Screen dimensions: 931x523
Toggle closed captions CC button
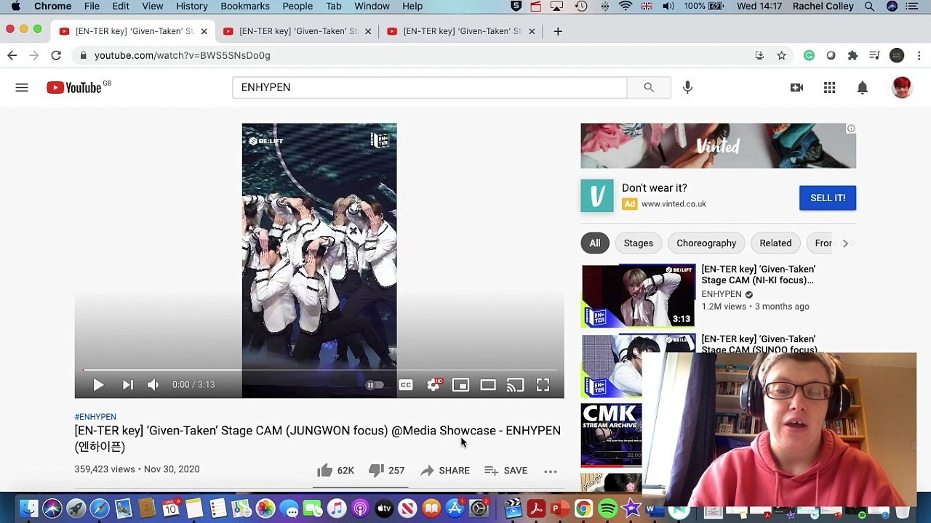406,385
